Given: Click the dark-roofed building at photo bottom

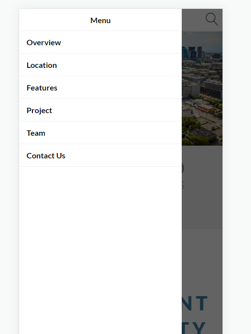Looking at the screenshot, I should [x=202, y=134].
